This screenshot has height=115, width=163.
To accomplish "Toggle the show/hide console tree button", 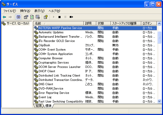I will 18,17.
